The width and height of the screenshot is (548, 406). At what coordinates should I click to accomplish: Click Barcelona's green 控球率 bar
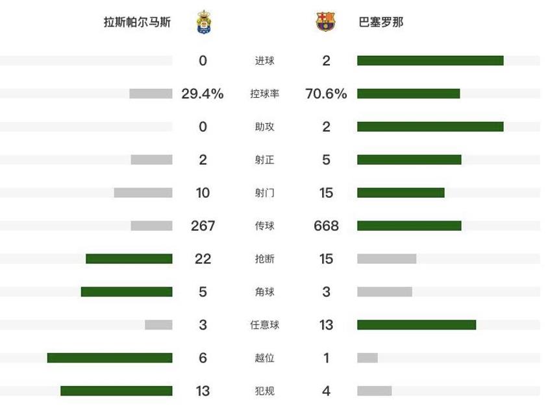[408, 94]
